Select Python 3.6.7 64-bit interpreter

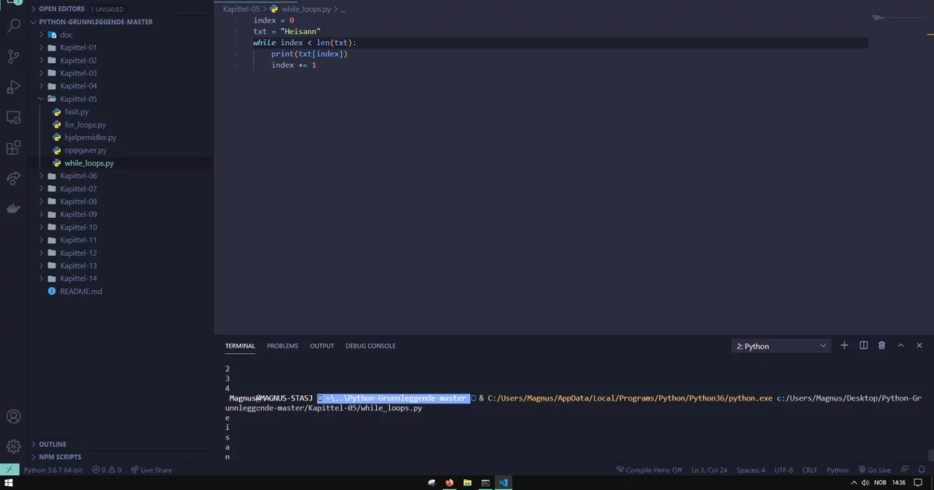(54, 470)
